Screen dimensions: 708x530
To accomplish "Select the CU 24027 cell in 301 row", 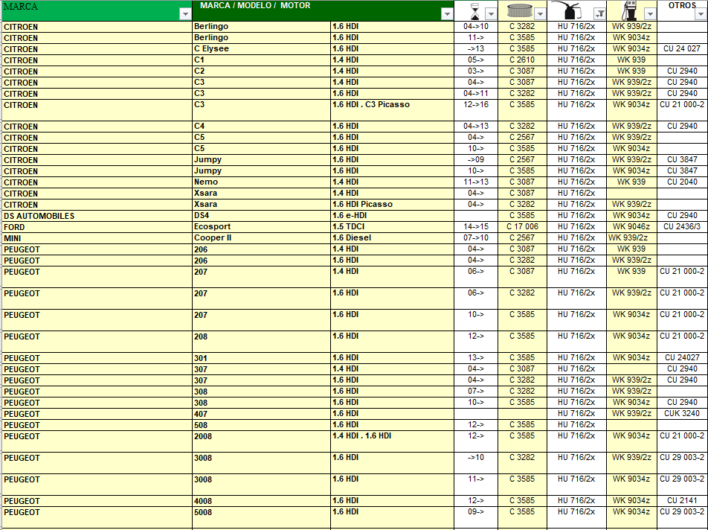I will (x=682, y=358).
